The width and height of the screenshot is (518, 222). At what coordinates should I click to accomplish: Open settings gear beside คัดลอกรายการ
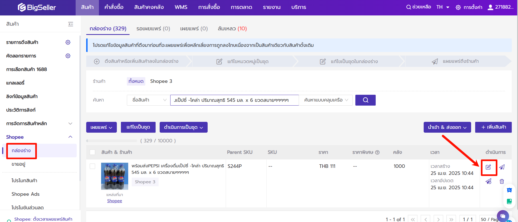click(x=68, y=56)
